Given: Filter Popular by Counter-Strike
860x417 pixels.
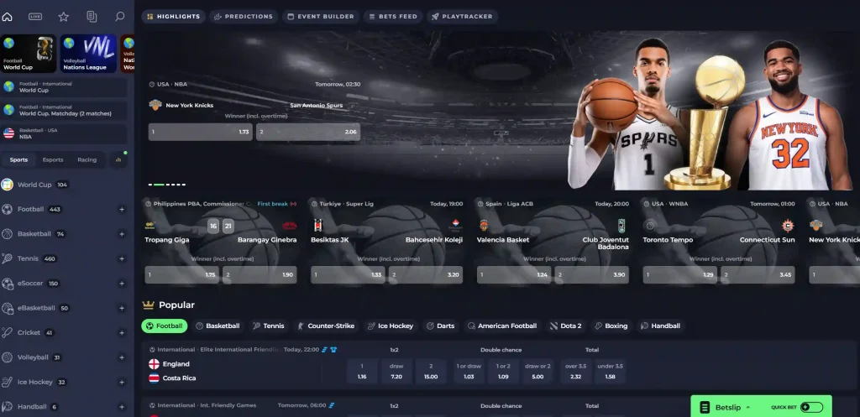Looking at the screenshot, I should pyautogui.click(x=326, y=326).
